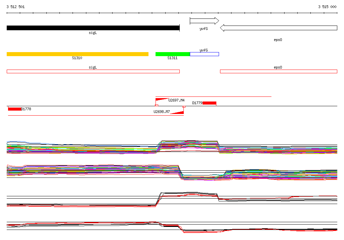Click the D1778 label text
The image size is (344, 240).
click(26, 109)
